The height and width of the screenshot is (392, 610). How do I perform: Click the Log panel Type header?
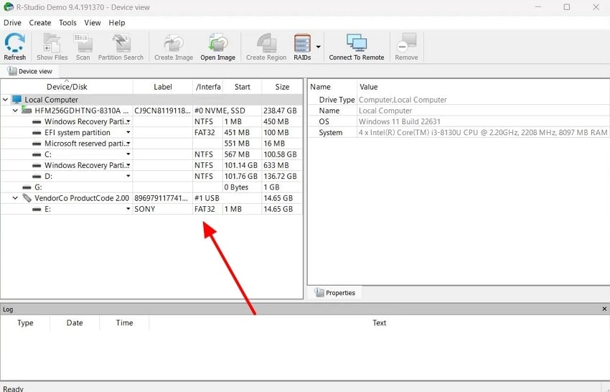25,322
